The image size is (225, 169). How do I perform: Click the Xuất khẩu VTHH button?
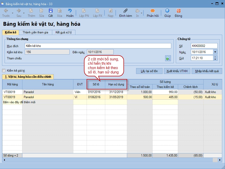[x=177, y=71]
